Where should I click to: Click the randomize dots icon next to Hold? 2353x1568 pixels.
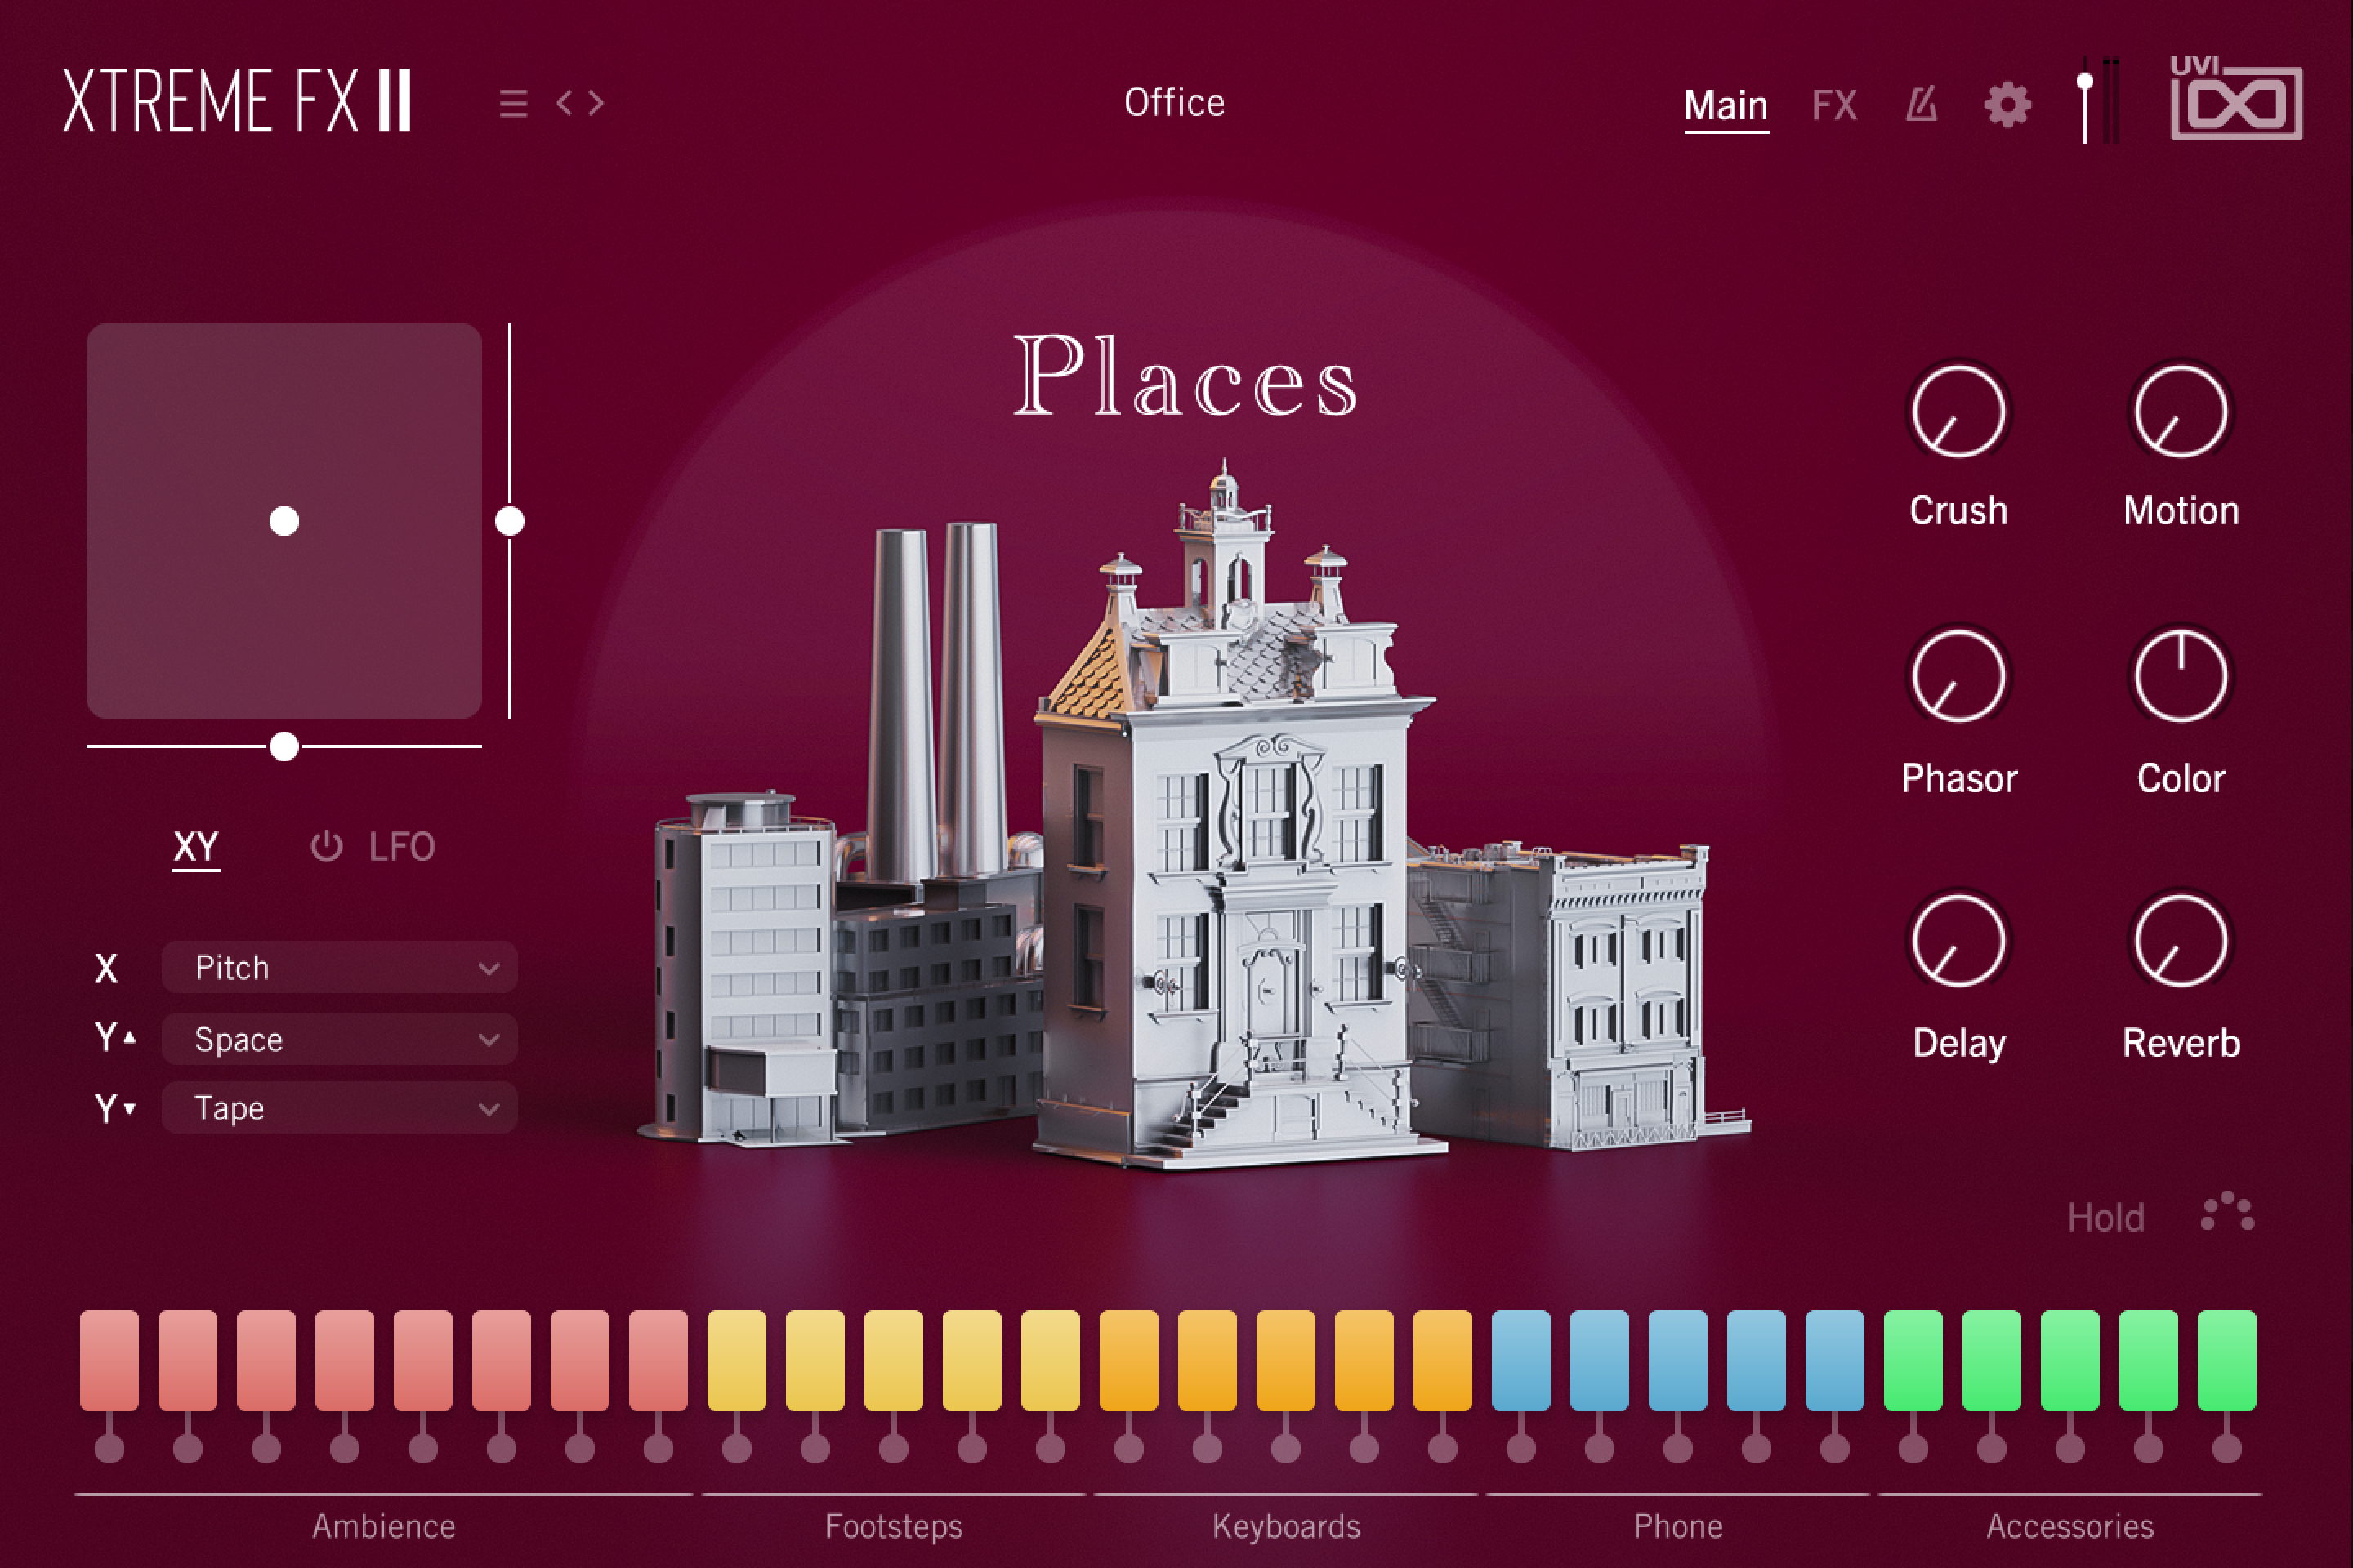pyautogui.click(x=2228, y=1212)
